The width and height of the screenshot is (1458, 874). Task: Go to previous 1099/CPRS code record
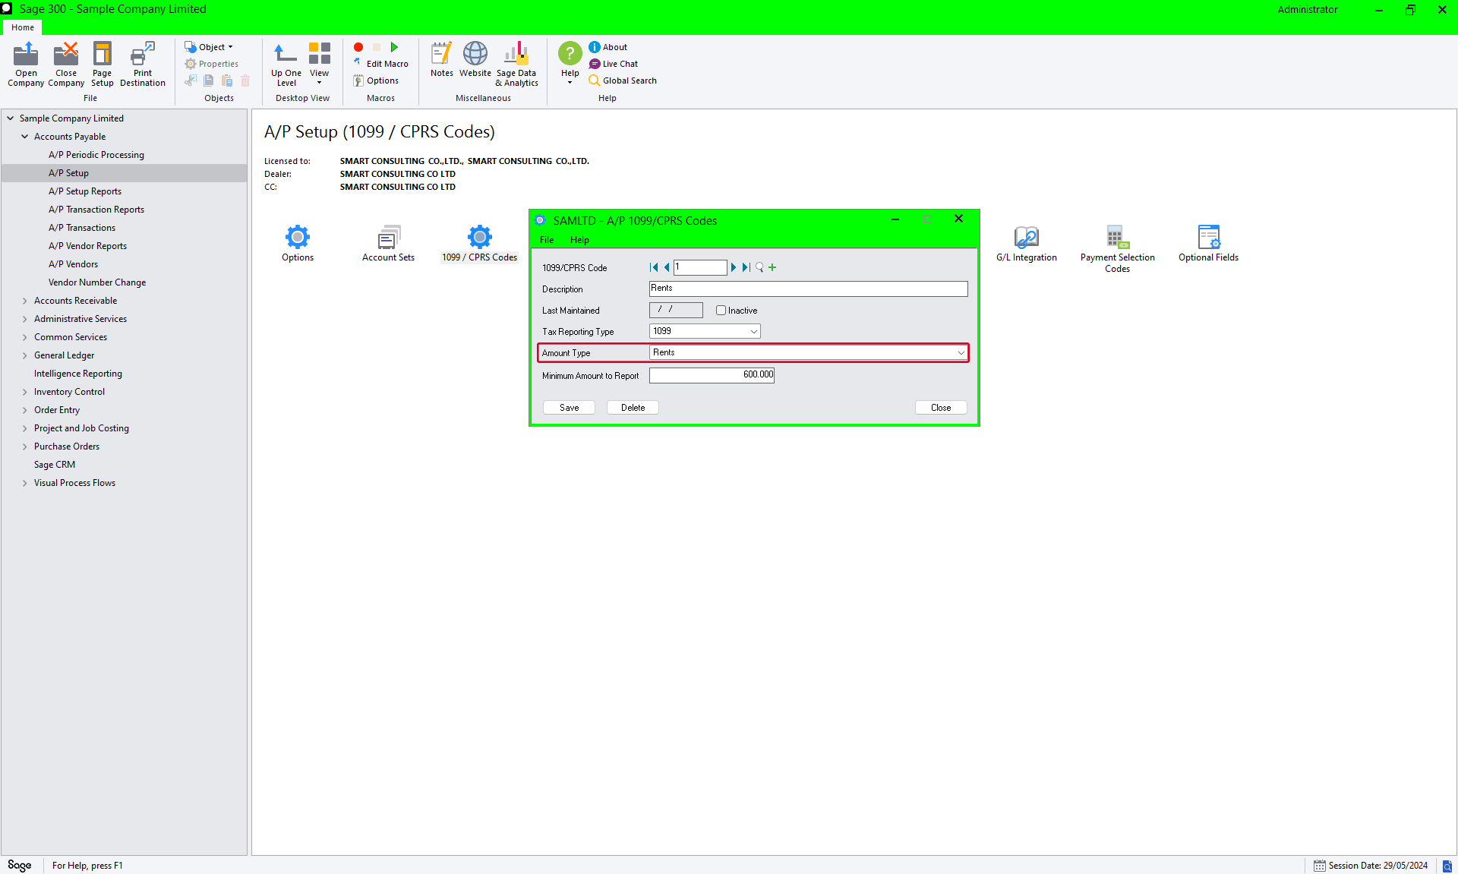666,267
